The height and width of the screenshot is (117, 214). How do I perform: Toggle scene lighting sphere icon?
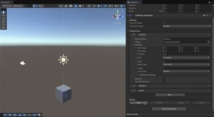tap(71, 6)
